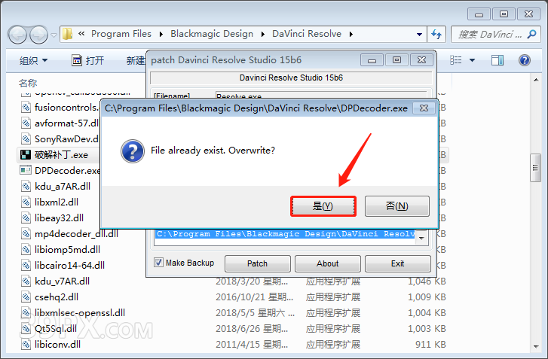Open the 组织 menu
The width and height of the screenshot is (548, 359).
click(x=33, y=60)
